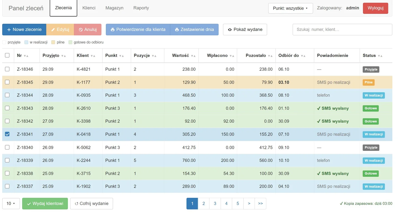Log out with the Wyloguj button
This screenshot has height=221, width=399.
[375, 8]
